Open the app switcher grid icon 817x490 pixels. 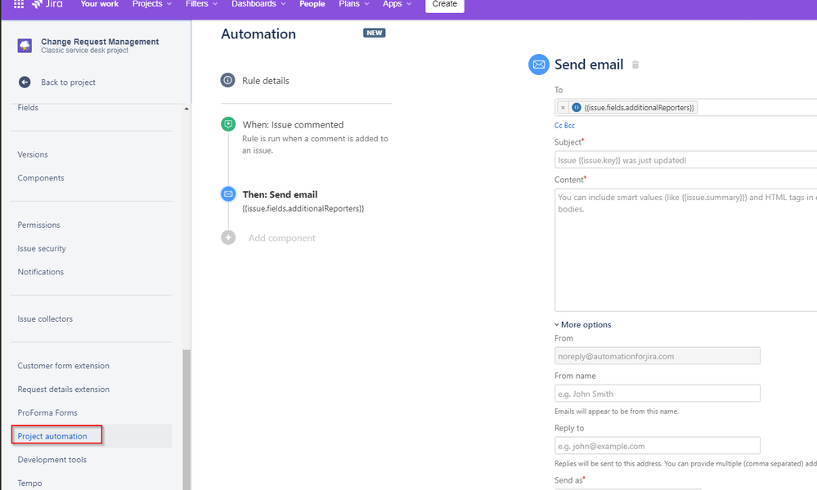click(x=18, y=3)
